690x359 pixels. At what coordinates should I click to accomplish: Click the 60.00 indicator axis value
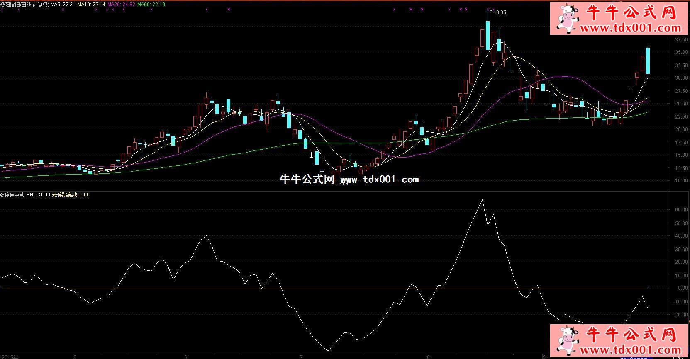pyautogui.click(x=681, y=210)
